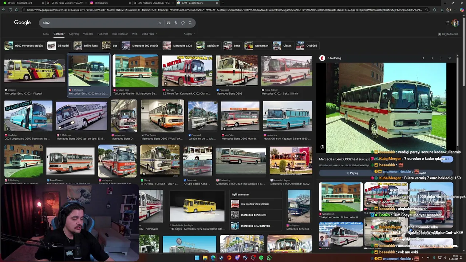The image size is (466, 262).
Task: Click the browser back arrow
Action: (x=4, y=10)
